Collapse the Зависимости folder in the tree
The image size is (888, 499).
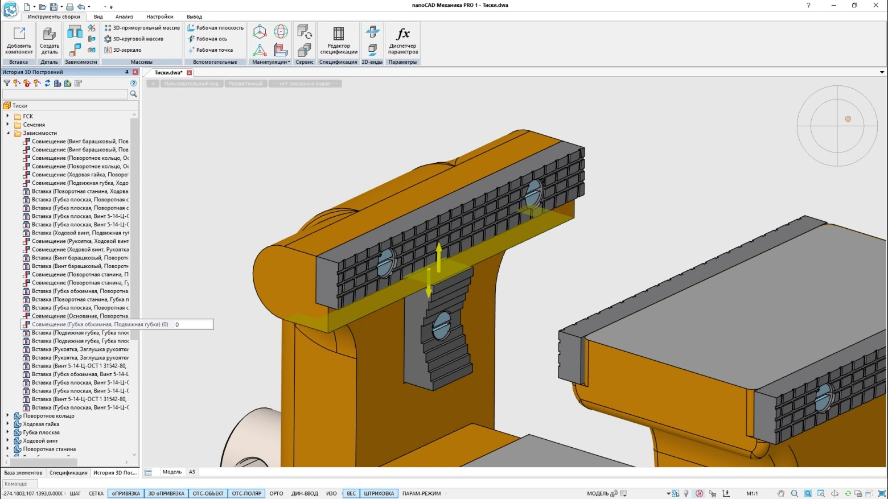pyautogui.click(x=8, y=133)
